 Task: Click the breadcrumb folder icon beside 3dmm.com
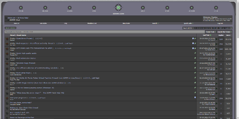6,18
